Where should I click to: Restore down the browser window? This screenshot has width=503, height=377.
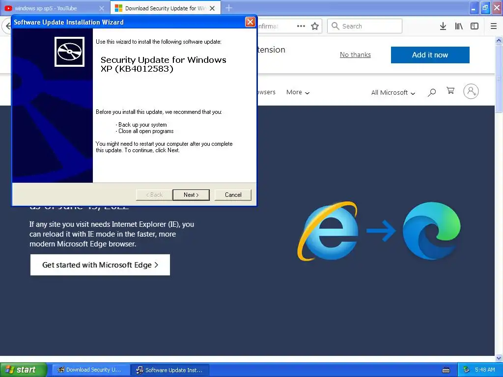point(485,8)
